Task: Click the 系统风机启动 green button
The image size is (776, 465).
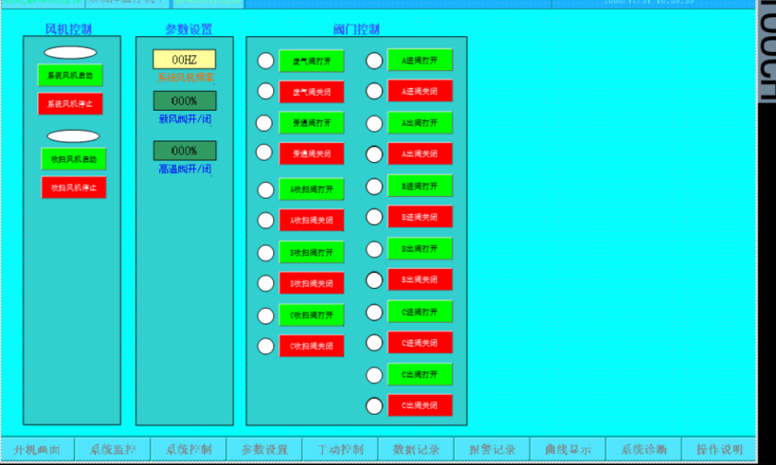Action: point(70,75)
